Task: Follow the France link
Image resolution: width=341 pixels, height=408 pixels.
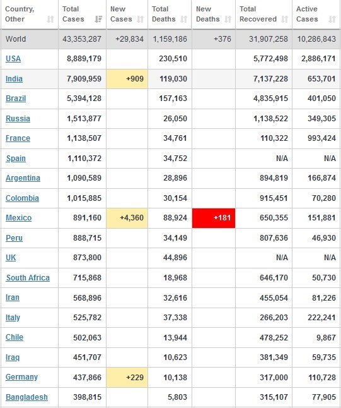Action: pos(18,138)
